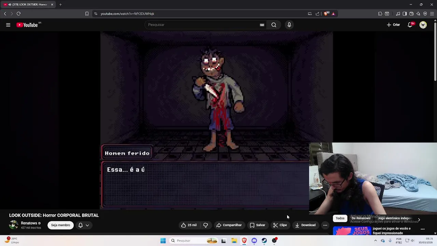Image resolution: width=437 pixels, height=246 pixels.
Task: Select the Jogo eletrônico independente chip
Action: click(x=394, y=218)
